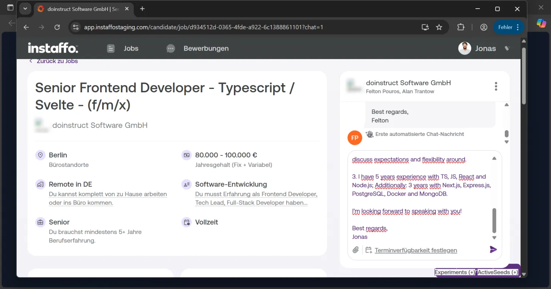Open the sidebar panel icon in background window
Screen dimensions: 551x289
click(x=10, y=8)
